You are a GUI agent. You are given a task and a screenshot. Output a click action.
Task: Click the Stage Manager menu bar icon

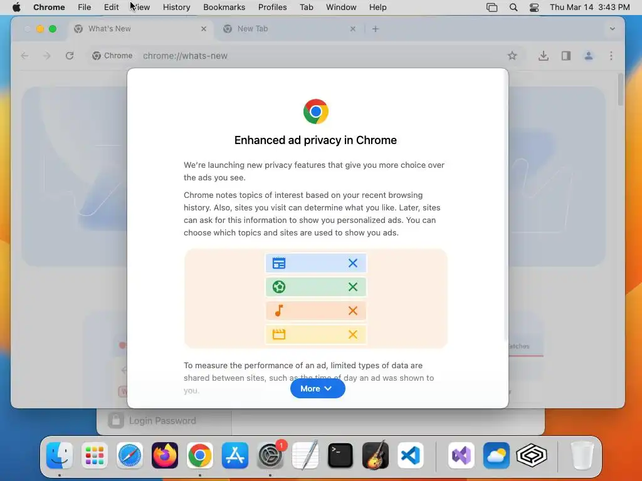[x=492, y=8]
